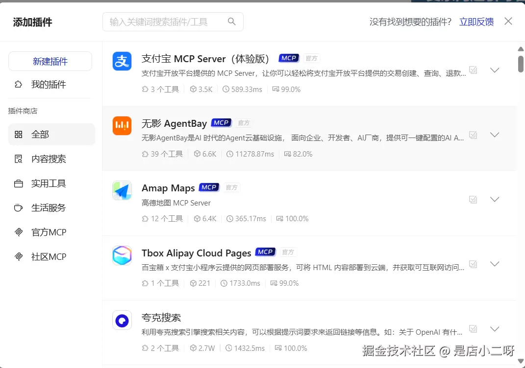
Task: Click the 新建插件 button
Action: [x=50, y=61]
